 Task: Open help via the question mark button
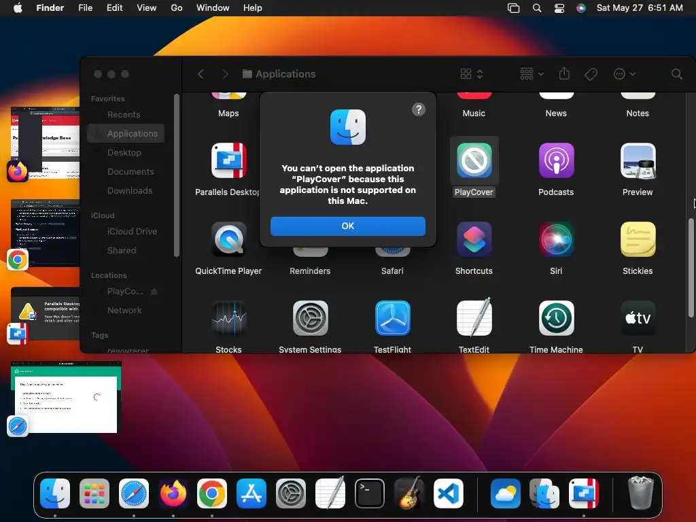pos(418,109)
